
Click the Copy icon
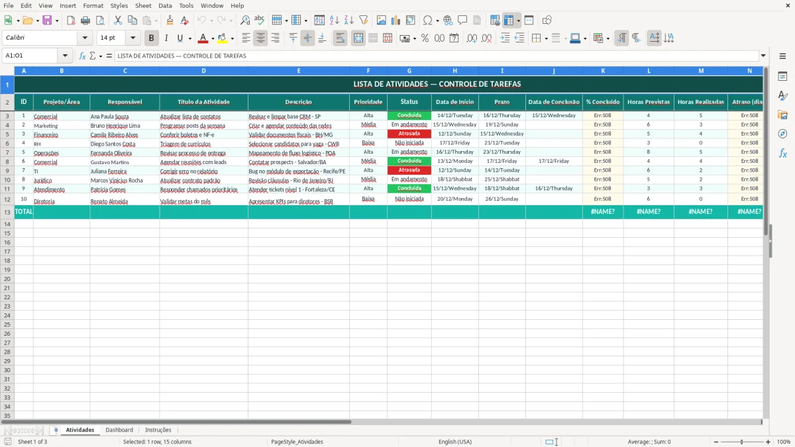point(132,21)
